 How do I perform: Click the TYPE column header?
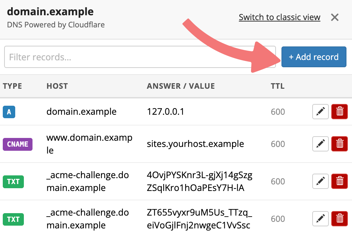click(x=12, y=86)
